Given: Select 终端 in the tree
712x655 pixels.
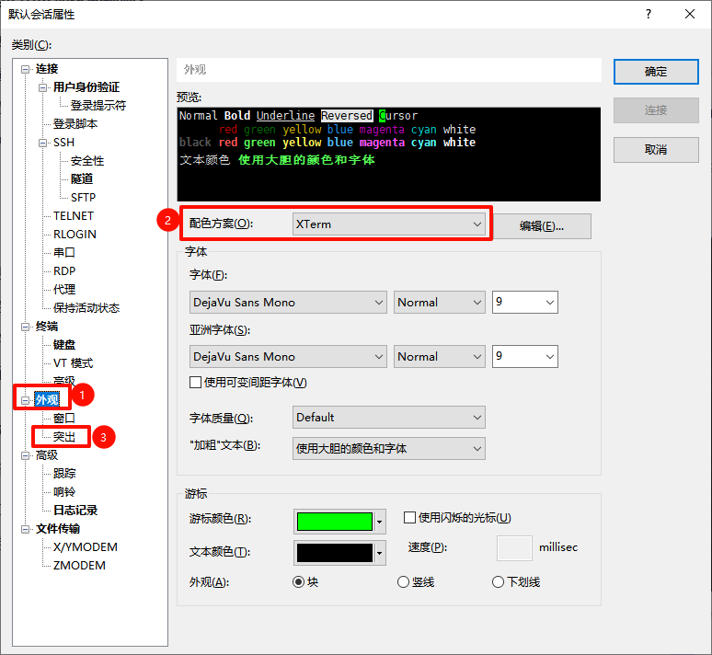Looking at the screenshot, I should point(47,327).
